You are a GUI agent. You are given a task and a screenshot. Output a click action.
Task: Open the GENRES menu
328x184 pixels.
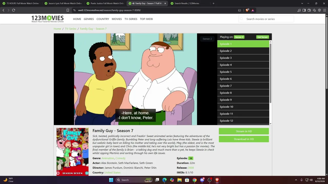click(x=89, y=19)
